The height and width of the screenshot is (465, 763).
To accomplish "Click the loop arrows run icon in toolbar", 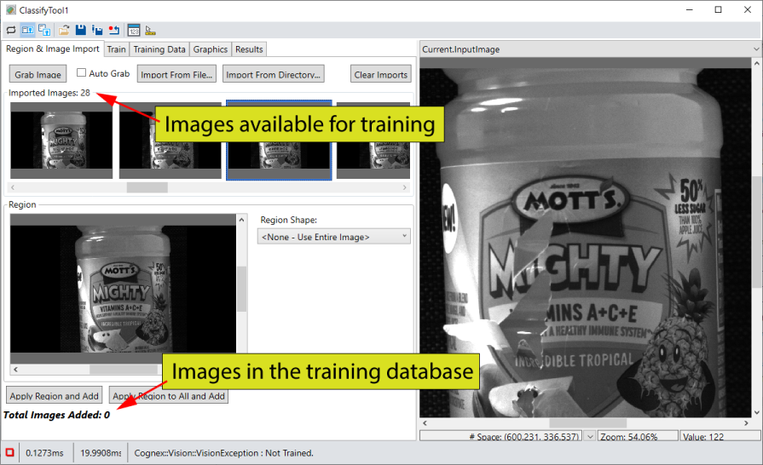I will tap(11, 30).
